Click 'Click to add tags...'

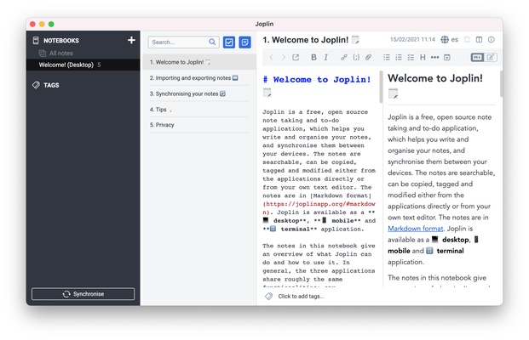pos(301,297)
